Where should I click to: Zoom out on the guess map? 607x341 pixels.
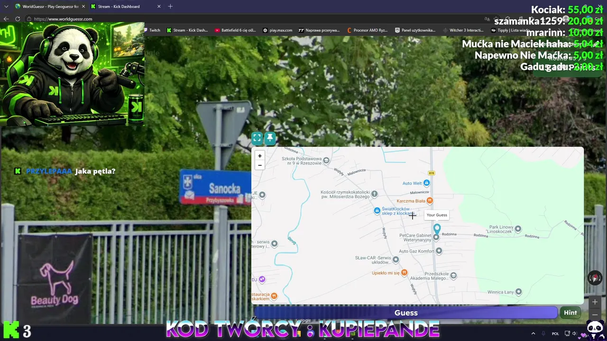point(259,165)
